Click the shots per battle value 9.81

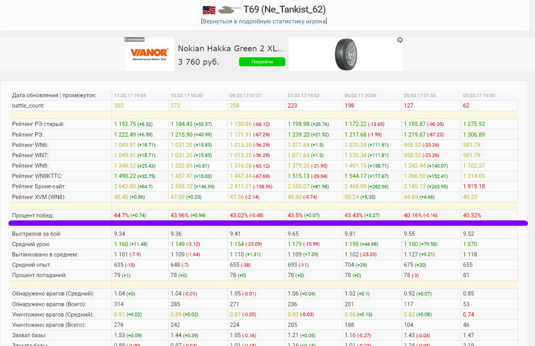click(x=350, y=233)
